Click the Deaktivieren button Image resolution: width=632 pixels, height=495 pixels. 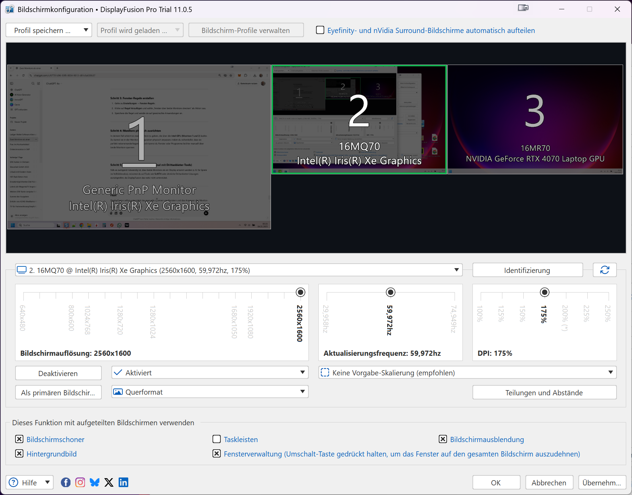click(58, 373)
